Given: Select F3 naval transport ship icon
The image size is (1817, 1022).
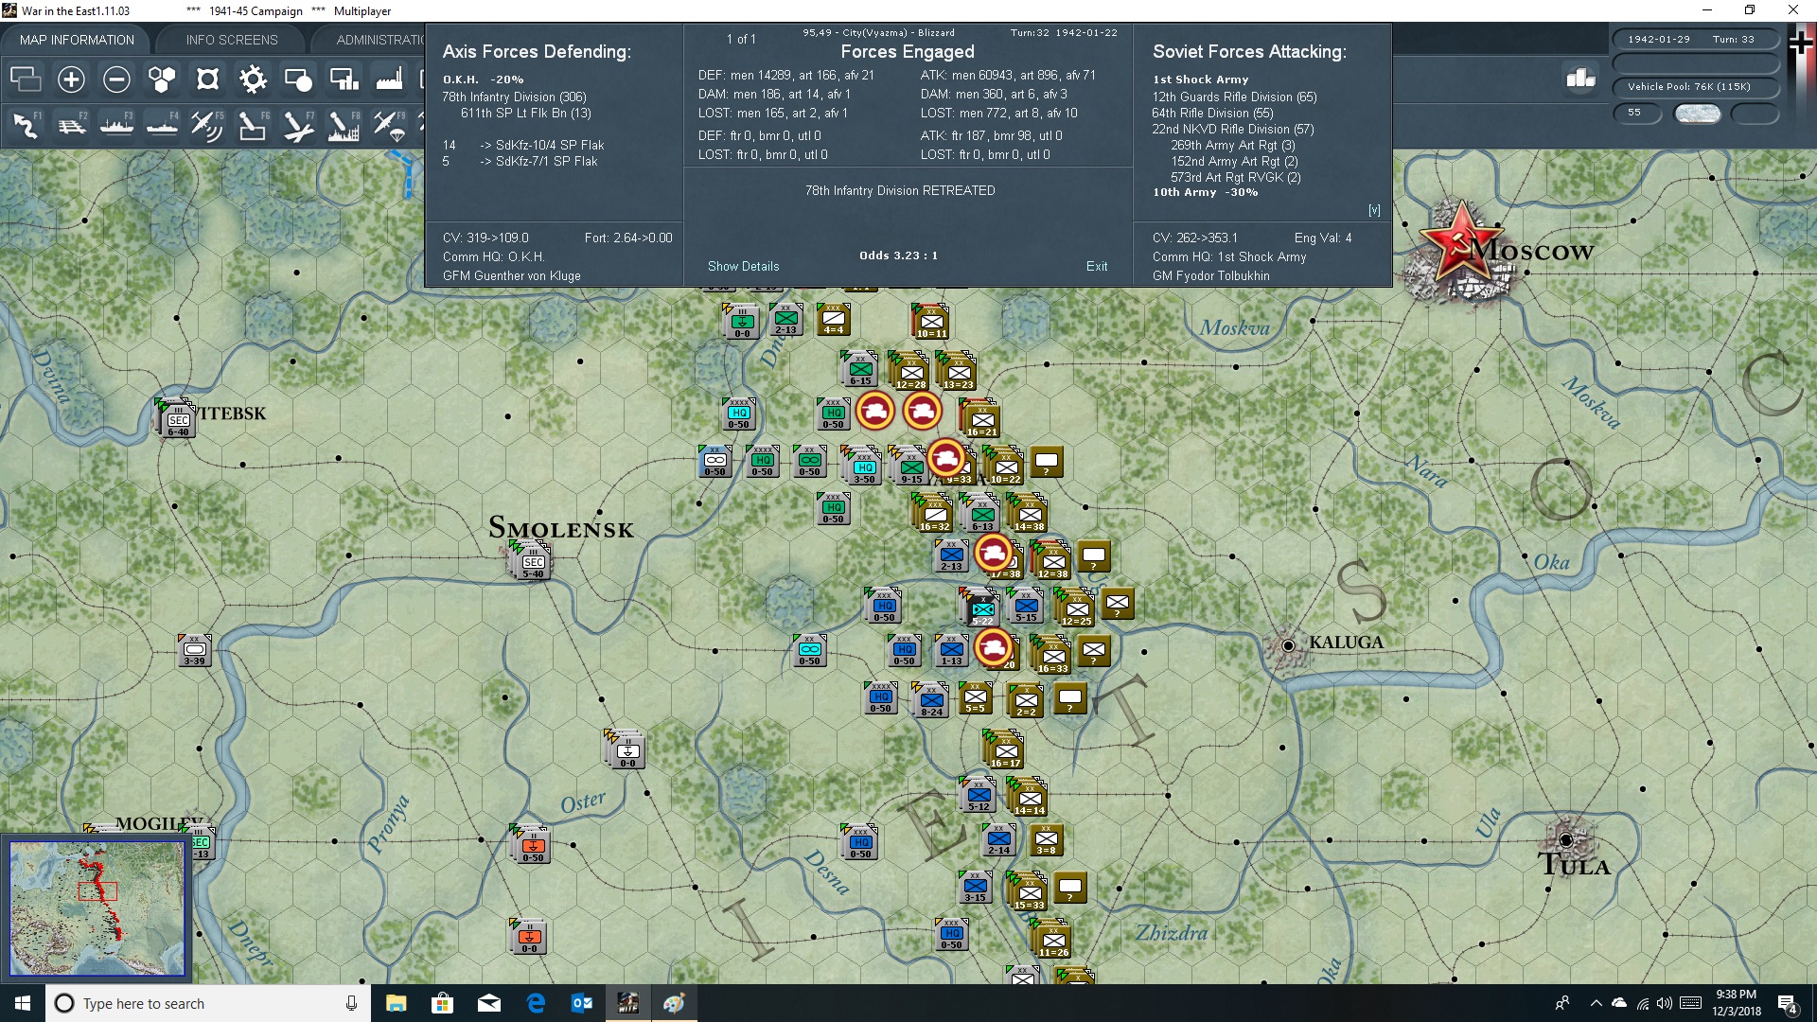Looking at the screenshot, I should point(116,126).
